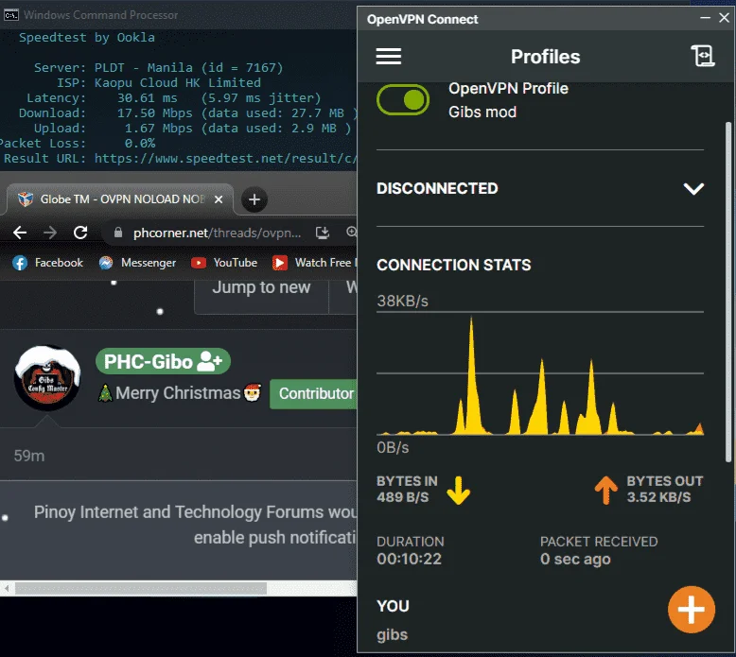This screenshot has width=736, height=657.
Task: Click the ISP Kaopu Cloud HK Limited line
Action: [x=159, y=82]
